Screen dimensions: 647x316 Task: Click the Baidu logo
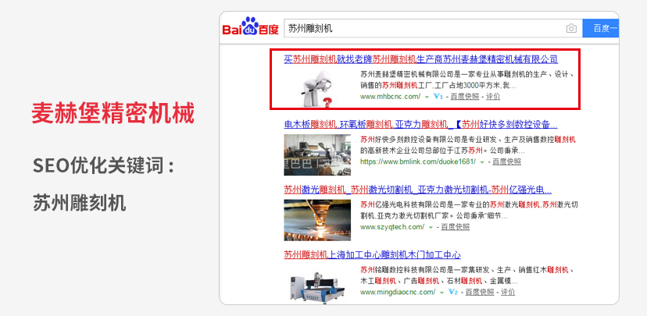click(249, 28)
